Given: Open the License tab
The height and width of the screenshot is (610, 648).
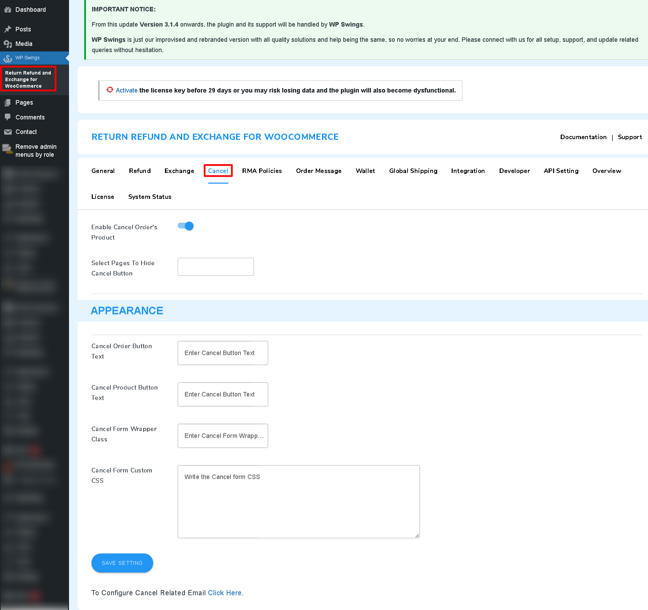Looking at the screenshot, I should tap(102, 197).
